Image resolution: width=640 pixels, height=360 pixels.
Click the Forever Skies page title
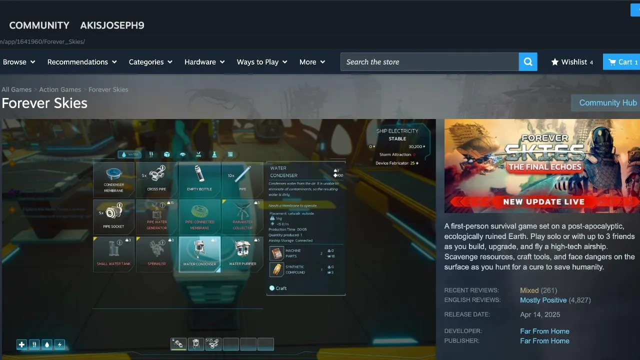44,103
